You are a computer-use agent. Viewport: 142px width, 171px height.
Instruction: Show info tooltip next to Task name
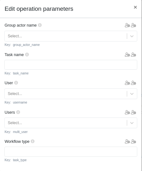[27, 54]
